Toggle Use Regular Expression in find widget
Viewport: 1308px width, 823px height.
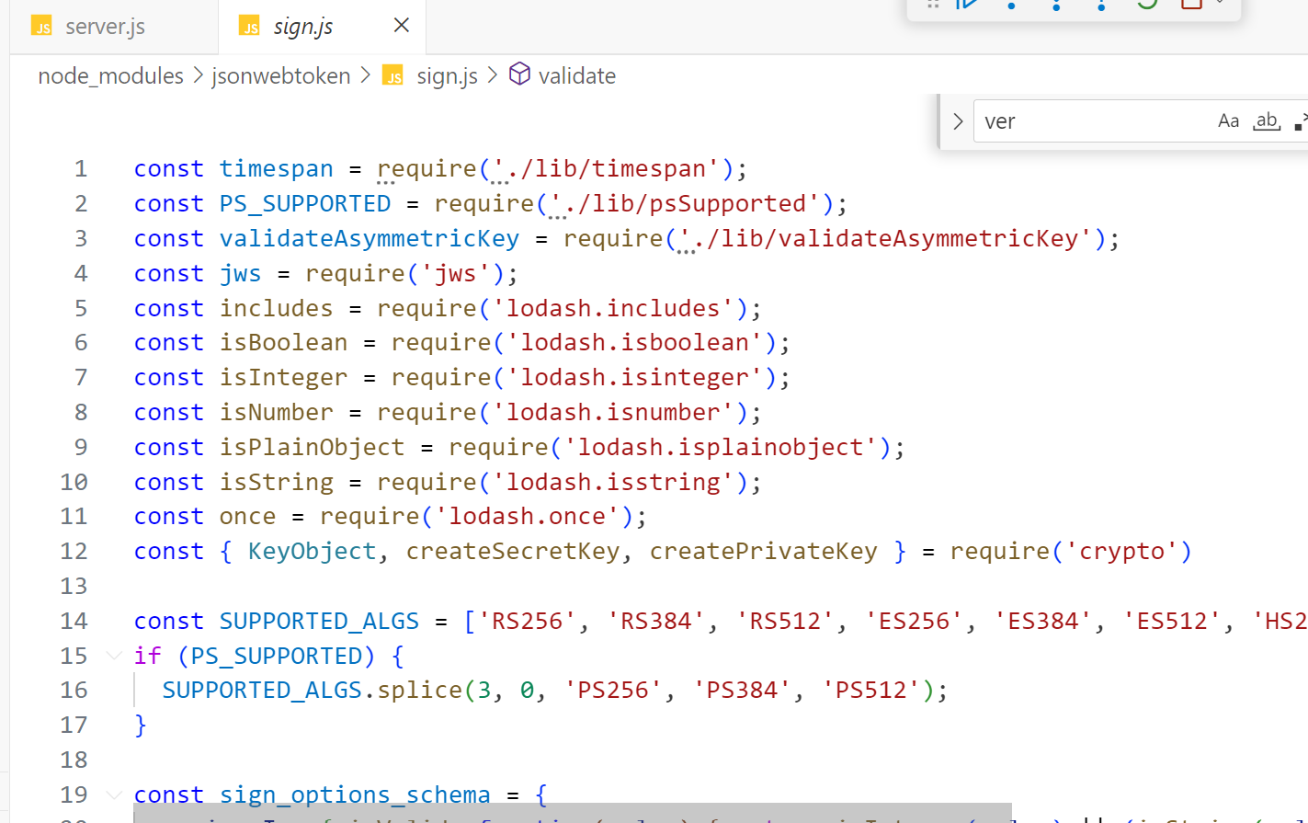1300,120
